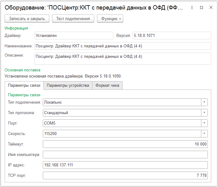Click the port field showing COM5
Image resolution: width=218 pixels, height=187 pixels.
tap(122, 123)
